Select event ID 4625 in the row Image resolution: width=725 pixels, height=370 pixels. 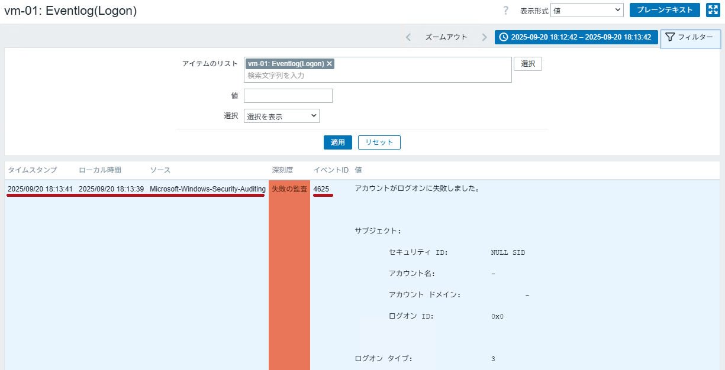tap(321, 189)
